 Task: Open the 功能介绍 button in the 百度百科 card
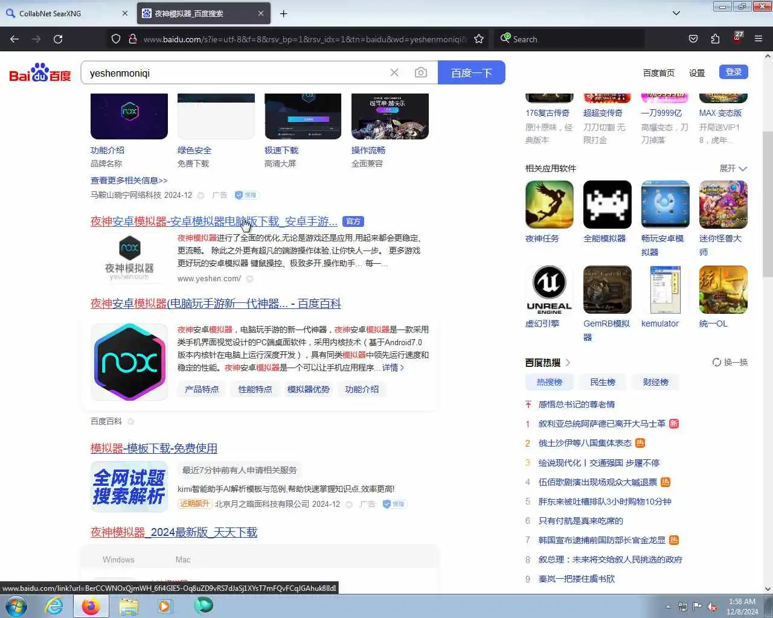(362, 389)
